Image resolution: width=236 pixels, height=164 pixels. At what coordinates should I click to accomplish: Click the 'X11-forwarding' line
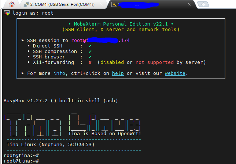click(116, 62)
